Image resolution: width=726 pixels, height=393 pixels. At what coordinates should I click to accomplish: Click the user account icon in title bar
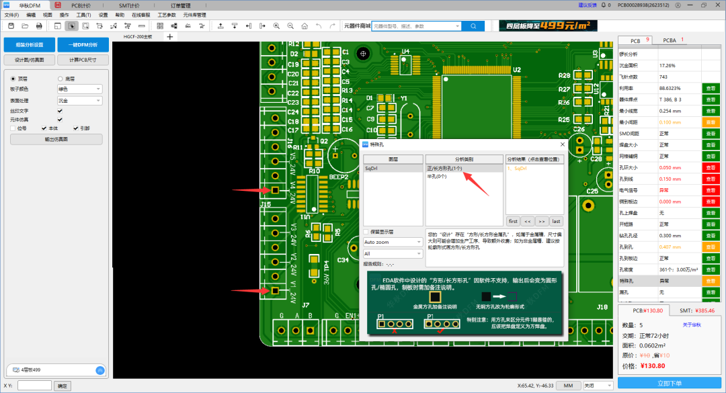pos(678,5)
